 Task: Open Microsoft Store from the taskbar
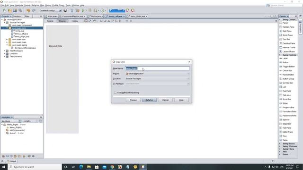(x=97, y=167)
